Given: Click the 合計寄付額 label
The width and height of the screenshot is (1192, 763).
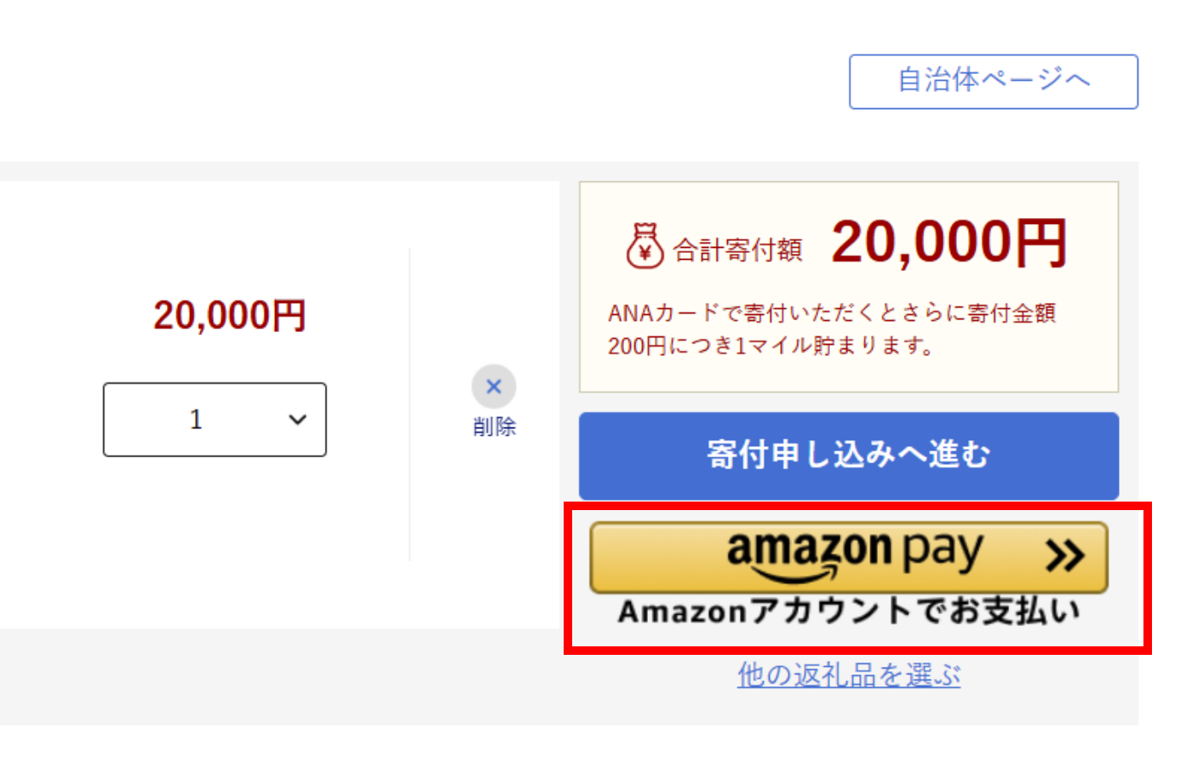Looking at the screenshot, I should pyautogui.click(x=738, y=250).
